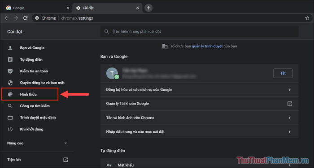The image size is (314, 168).
Task: Click the browser back arrow
Action: (x=7, y=18)
